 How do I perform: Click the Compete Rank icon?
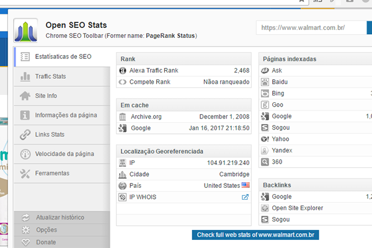click(122, 82)
